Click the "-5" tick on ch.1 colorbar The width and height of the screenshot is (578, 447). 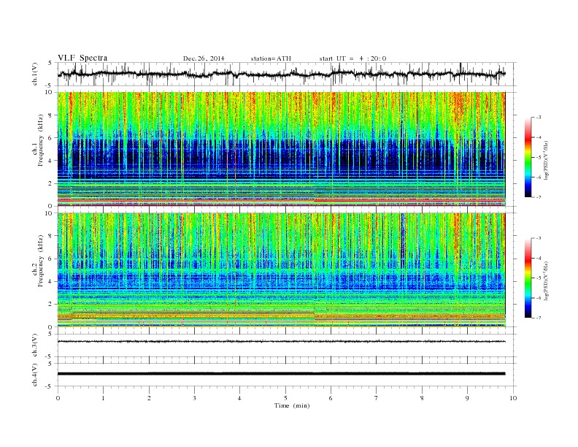click(x=538, y=158)
